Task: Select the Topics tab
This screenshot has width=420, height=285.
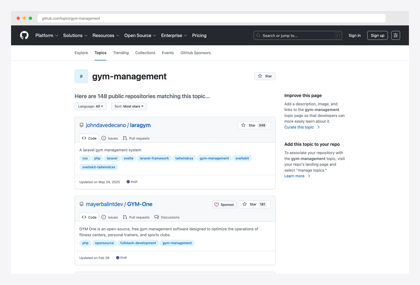Action: [x=100, y=53]
